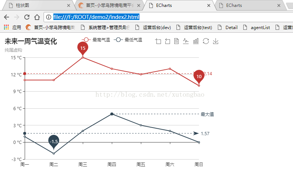Toggle the 最低气温 legend series
293x181 pixels.
(x=128, y=40)
